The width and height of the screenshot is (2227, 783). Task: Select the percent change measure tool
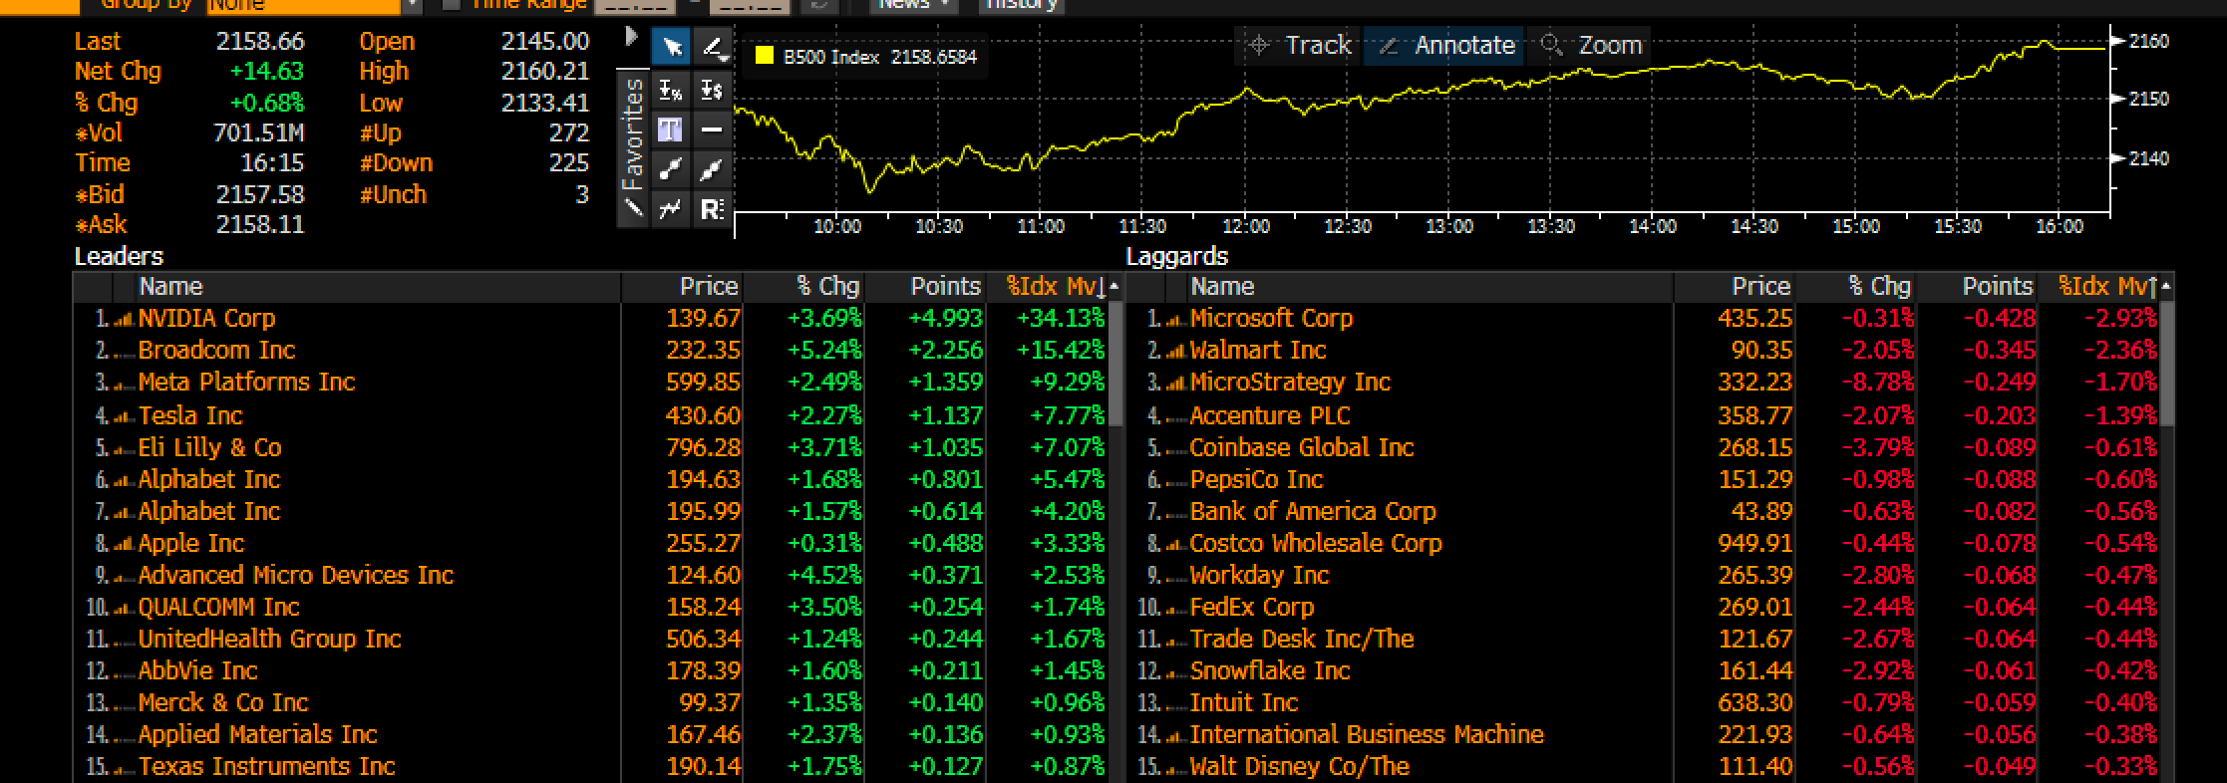(671, 91)
